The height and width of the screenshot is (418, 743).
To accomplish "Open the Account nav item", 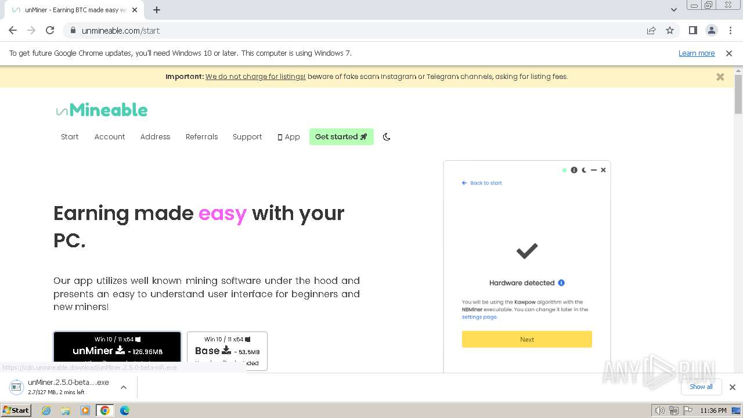I will pos(110,136).
